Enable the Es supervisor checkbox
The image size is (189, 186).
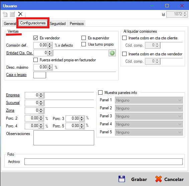click(x=84, y=38)
